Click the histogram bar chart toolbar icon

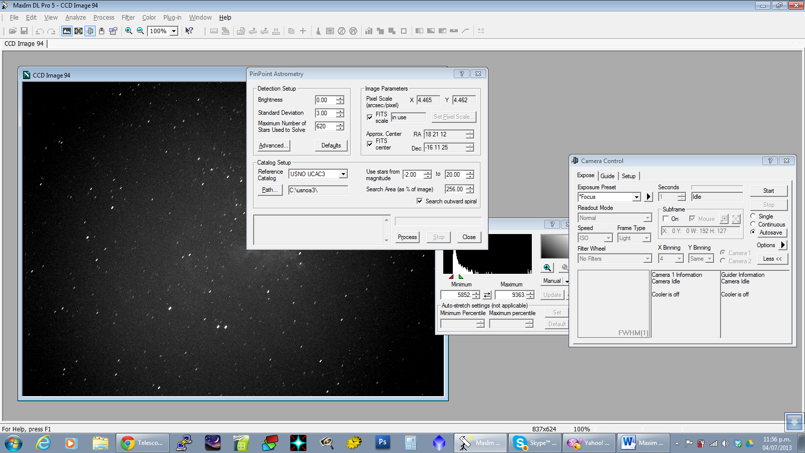pos(368,31)
